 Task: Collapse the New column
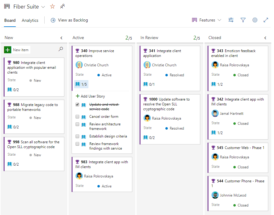click(x=62, y=38)
